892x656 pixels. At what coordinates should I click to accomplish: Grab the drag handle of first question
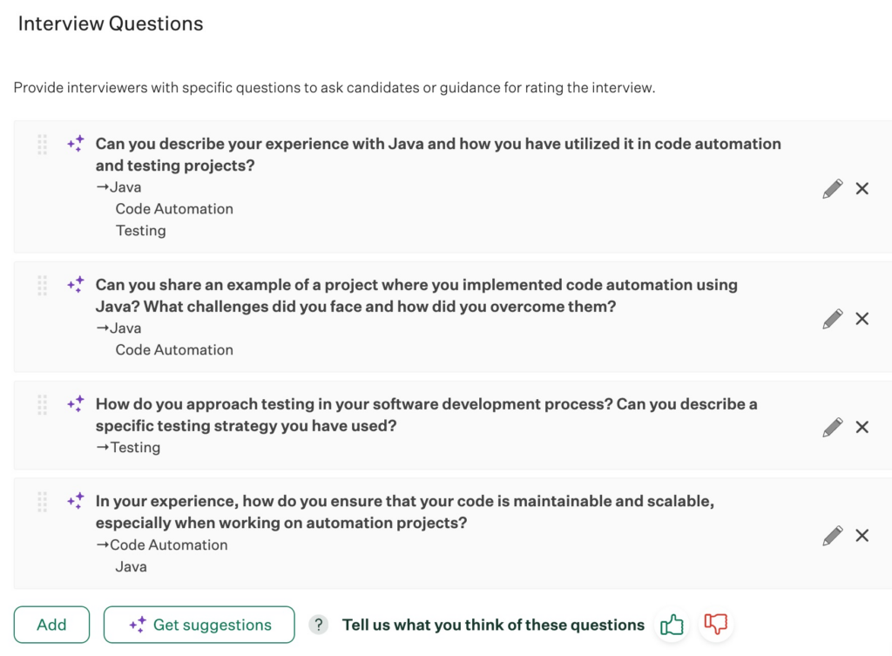pos(42,145)
